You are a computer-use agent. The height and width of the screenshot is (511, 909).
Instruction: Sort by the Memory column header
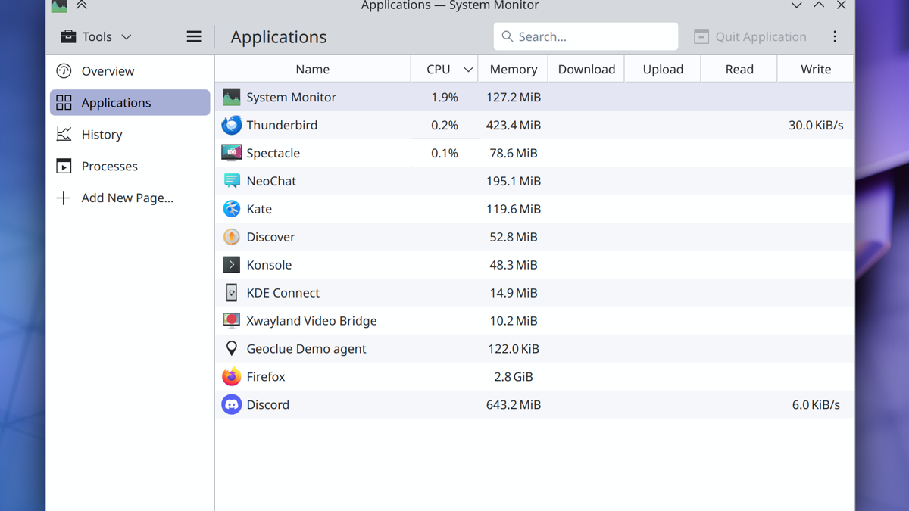coord(514,69)
